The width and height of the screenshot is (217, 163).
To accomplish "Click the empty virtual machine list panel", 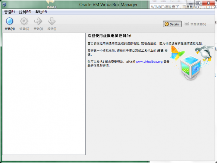I will 44,94.
